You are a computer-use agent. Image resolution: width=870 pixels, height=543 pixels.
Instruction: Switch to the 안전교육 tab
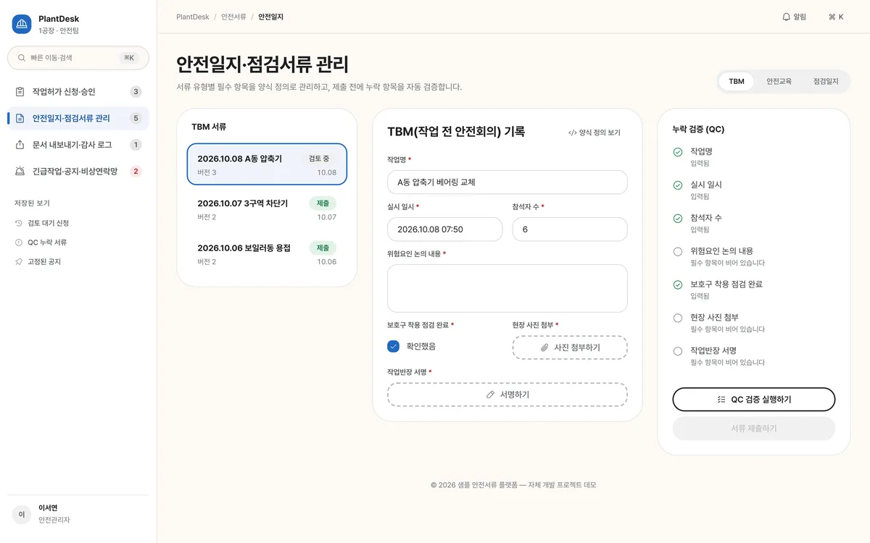pyautogui.click(x=779, y=82)
